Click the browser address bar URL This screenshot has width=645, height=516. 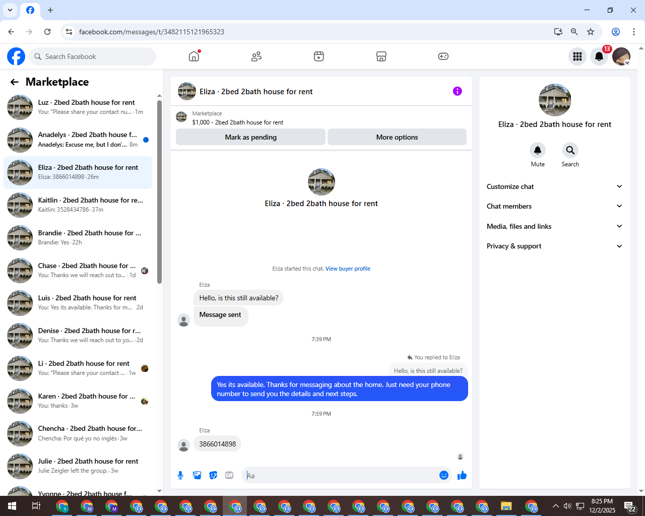click(x=152, y=32)
